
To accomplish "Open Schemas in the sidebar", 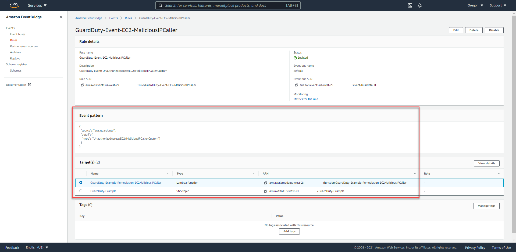I will [x=16, y=70].
